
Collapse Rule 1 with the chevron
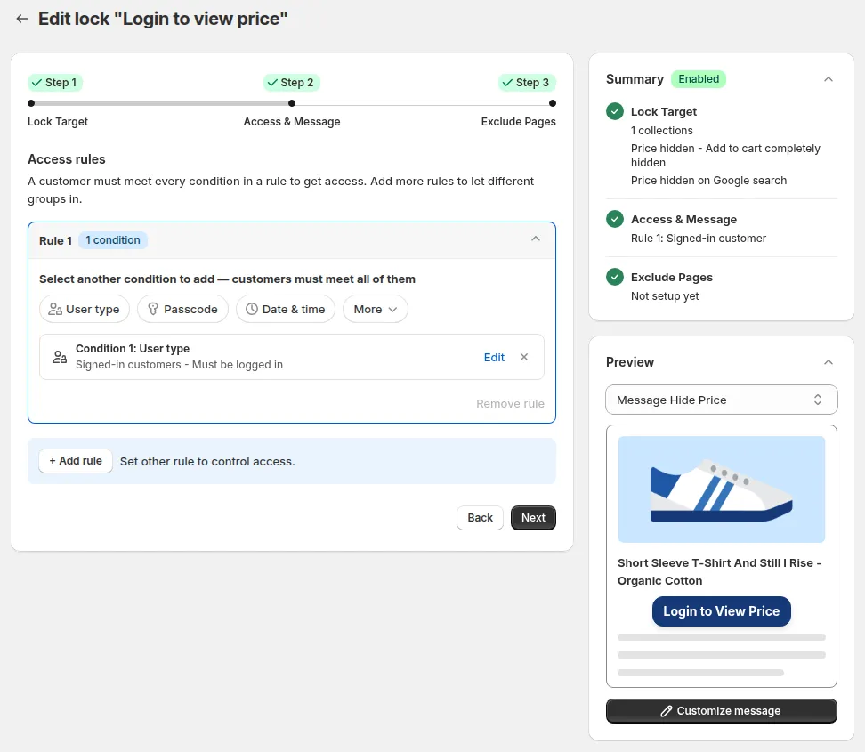[536, 239]
